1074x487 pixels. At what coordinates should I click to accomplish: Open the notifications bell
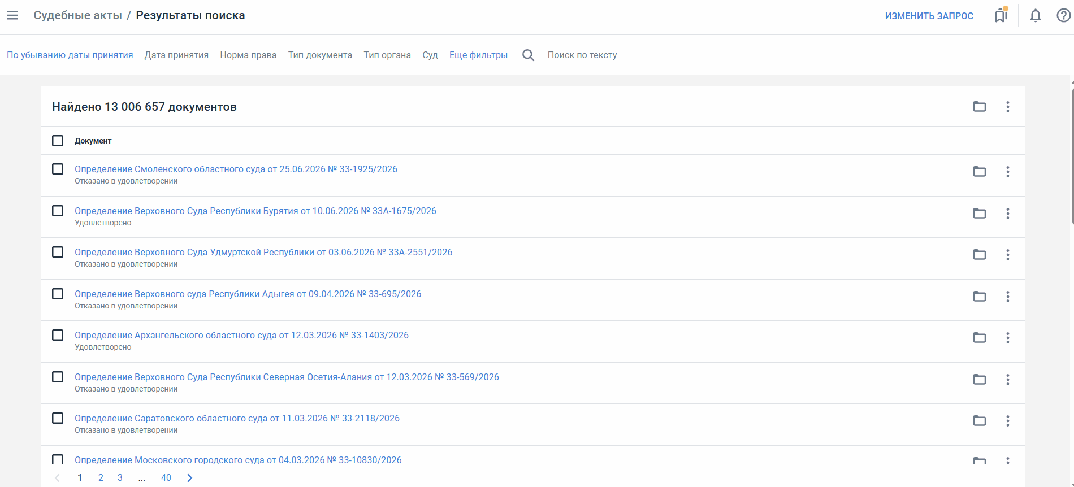(x=1036, y=16)
